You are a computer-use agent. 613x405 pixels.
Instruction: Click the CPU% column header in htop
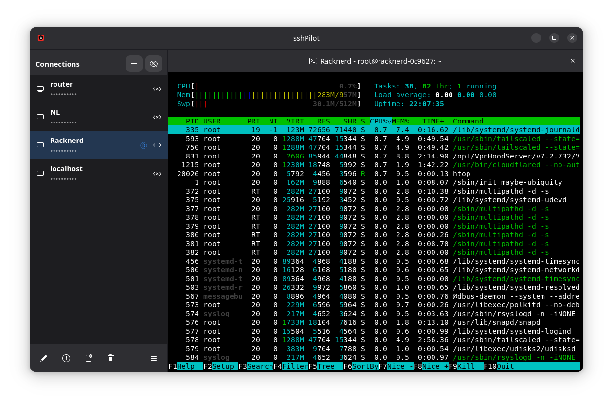pos(380,121)
